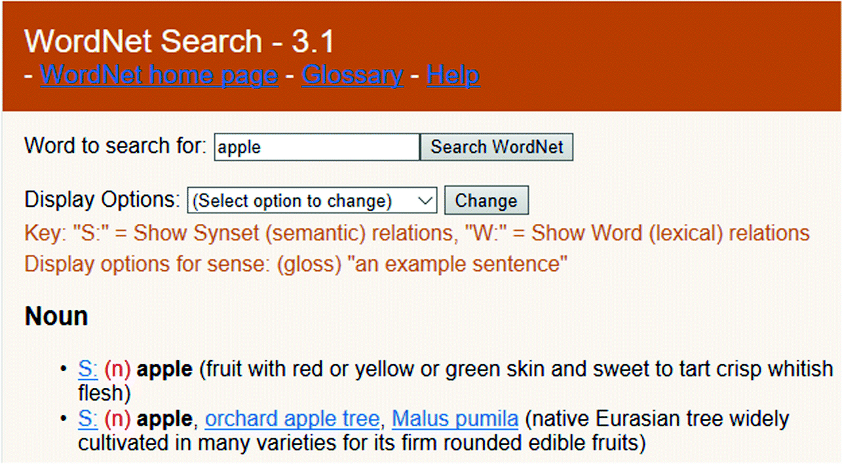Show synset relations for apple fruit sense
Viewport: 842px width, 464px height.
click(x=88, y=369)
